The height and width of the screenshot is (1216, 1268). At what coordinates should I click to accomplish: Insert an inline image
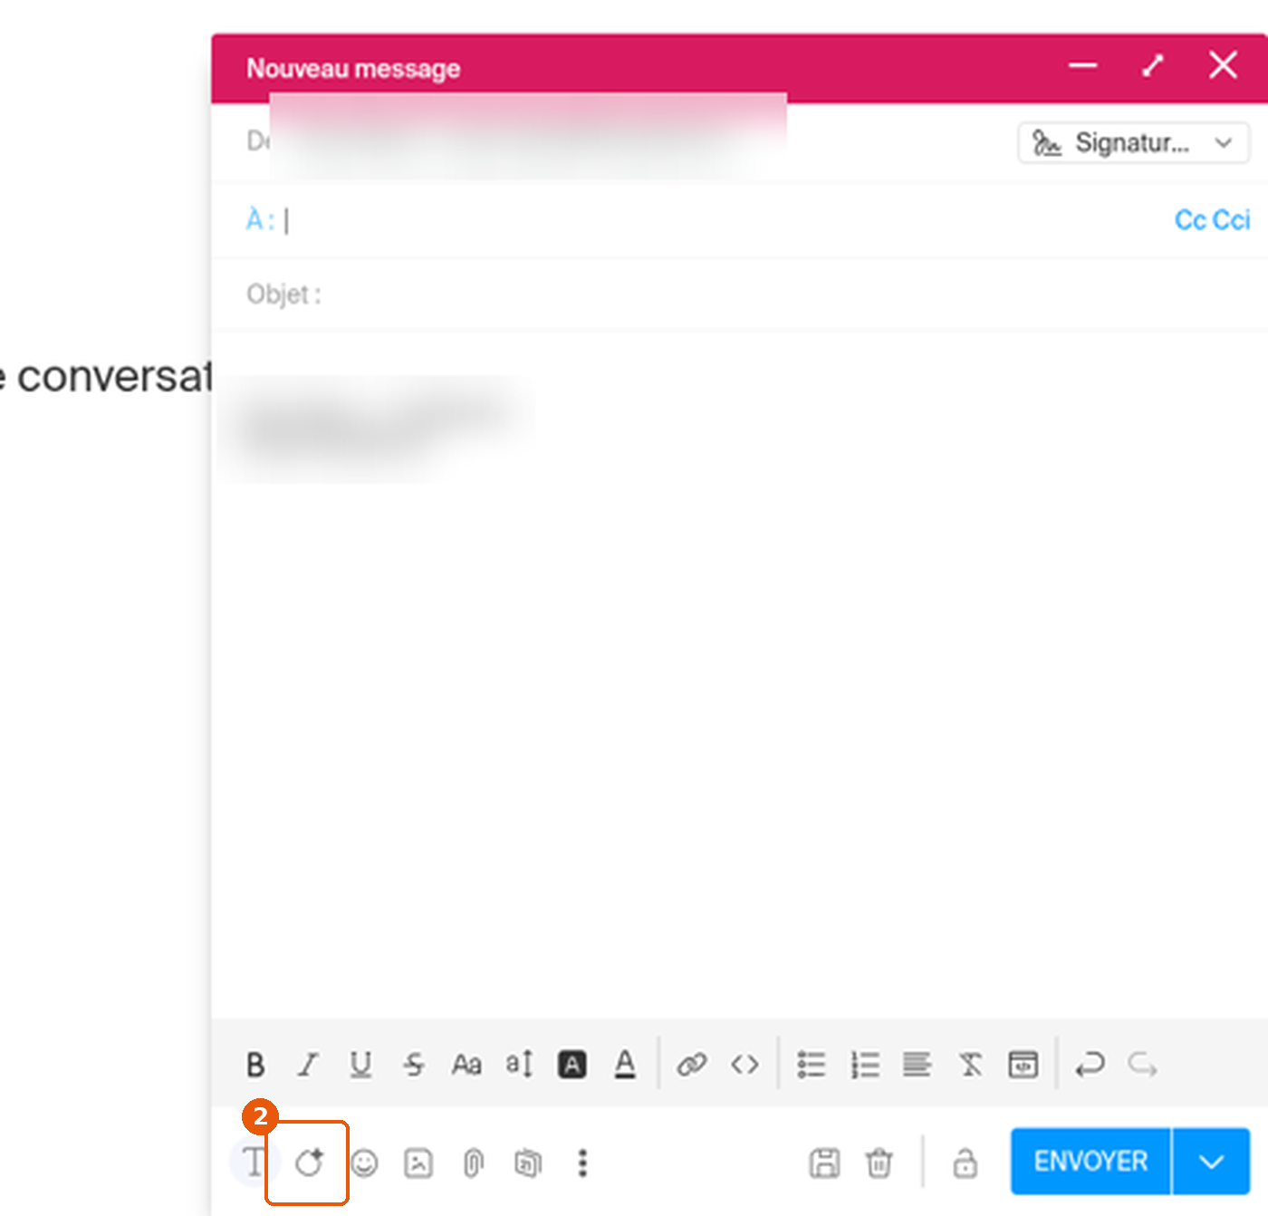[x=418, y=1163]
